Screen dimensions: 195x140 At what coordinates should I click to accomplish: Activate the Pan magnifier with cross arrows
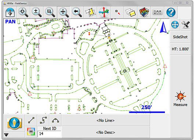[64, 12]
